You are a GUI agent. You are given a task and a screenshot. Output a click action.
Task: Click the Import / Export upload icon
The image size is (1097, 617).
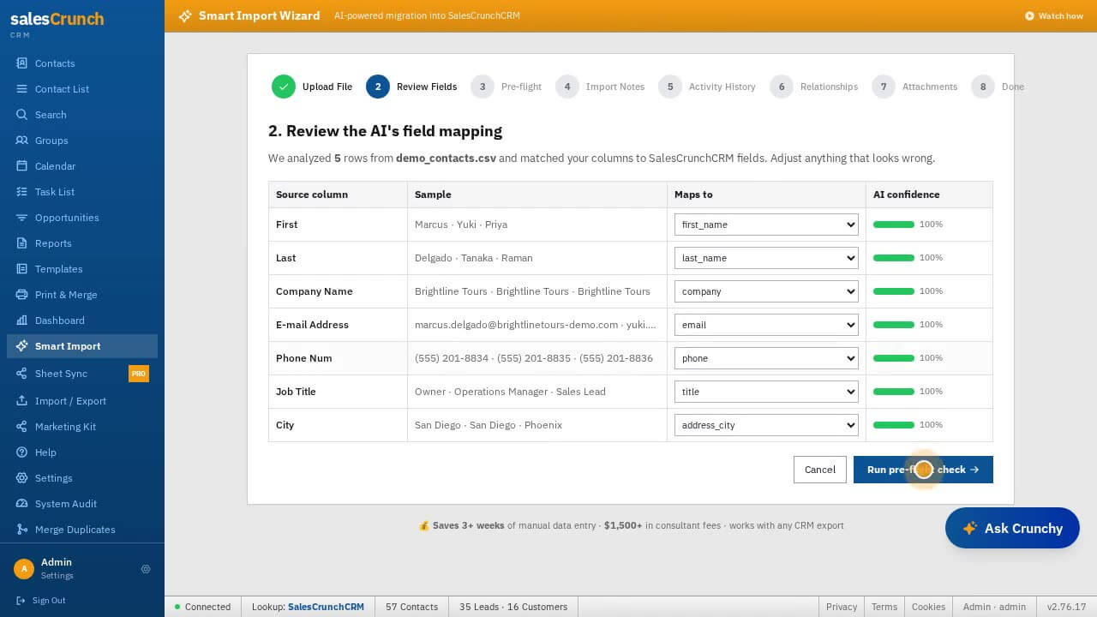coord(21,401)
